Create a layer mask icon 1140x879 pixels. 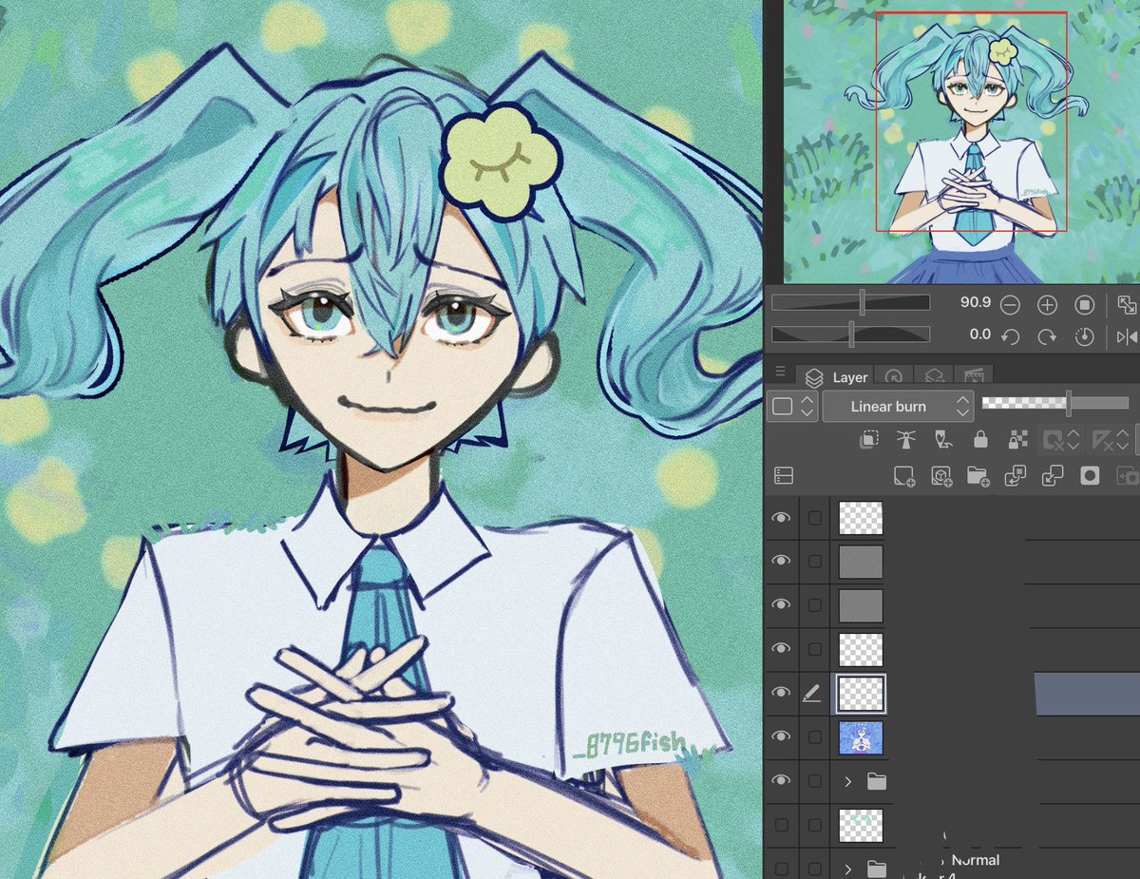click(x=1090, y=476)
